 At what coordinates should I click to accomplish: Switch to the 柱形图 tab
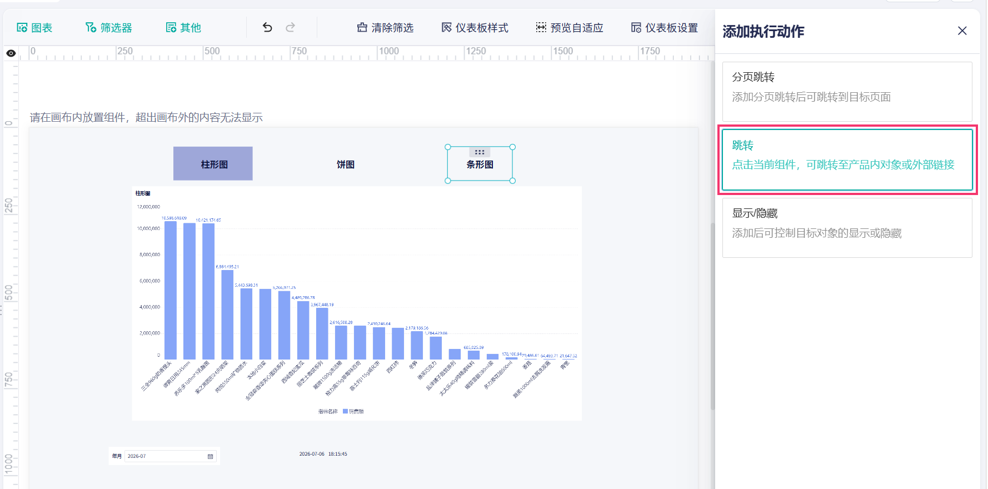coord(213,163)
